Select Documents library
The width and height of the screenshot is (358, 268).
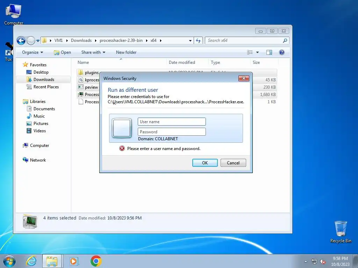(x=44, y=109)
